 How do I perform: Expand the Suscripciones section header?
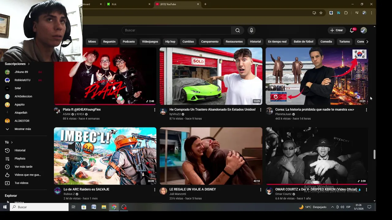(x=17, y=64)
